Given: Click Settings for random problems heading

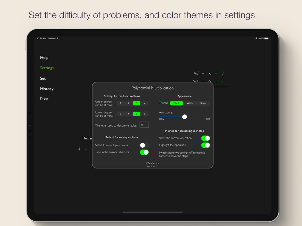Looking at the screenshot, I should pos(122,96).
